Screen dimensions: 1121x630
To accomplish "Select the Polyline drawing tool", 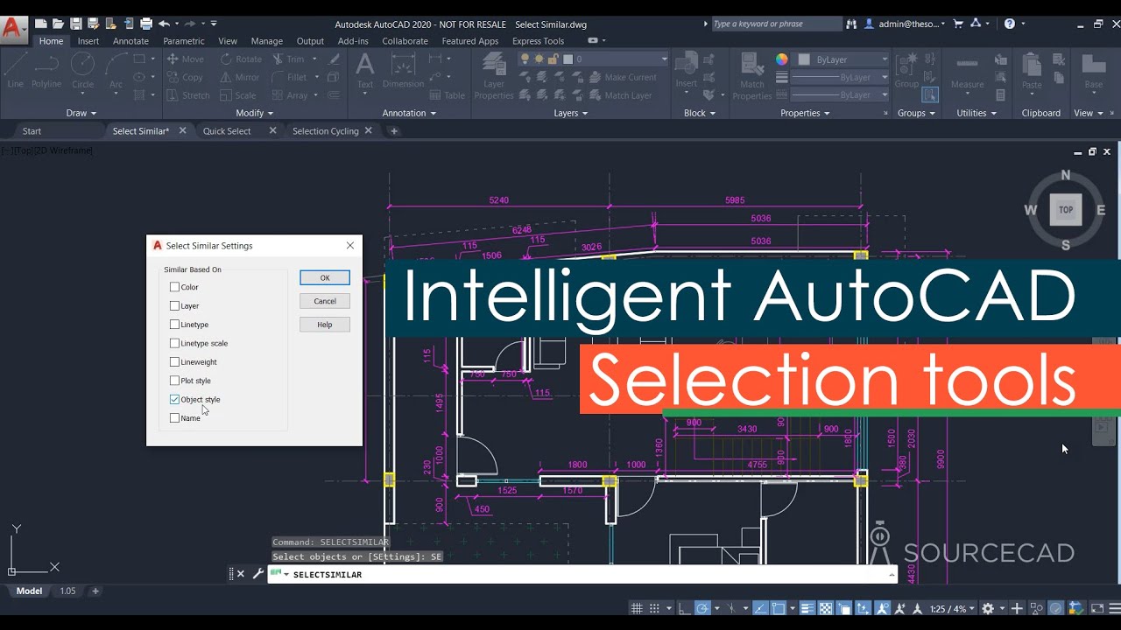I will coord(46,70).
